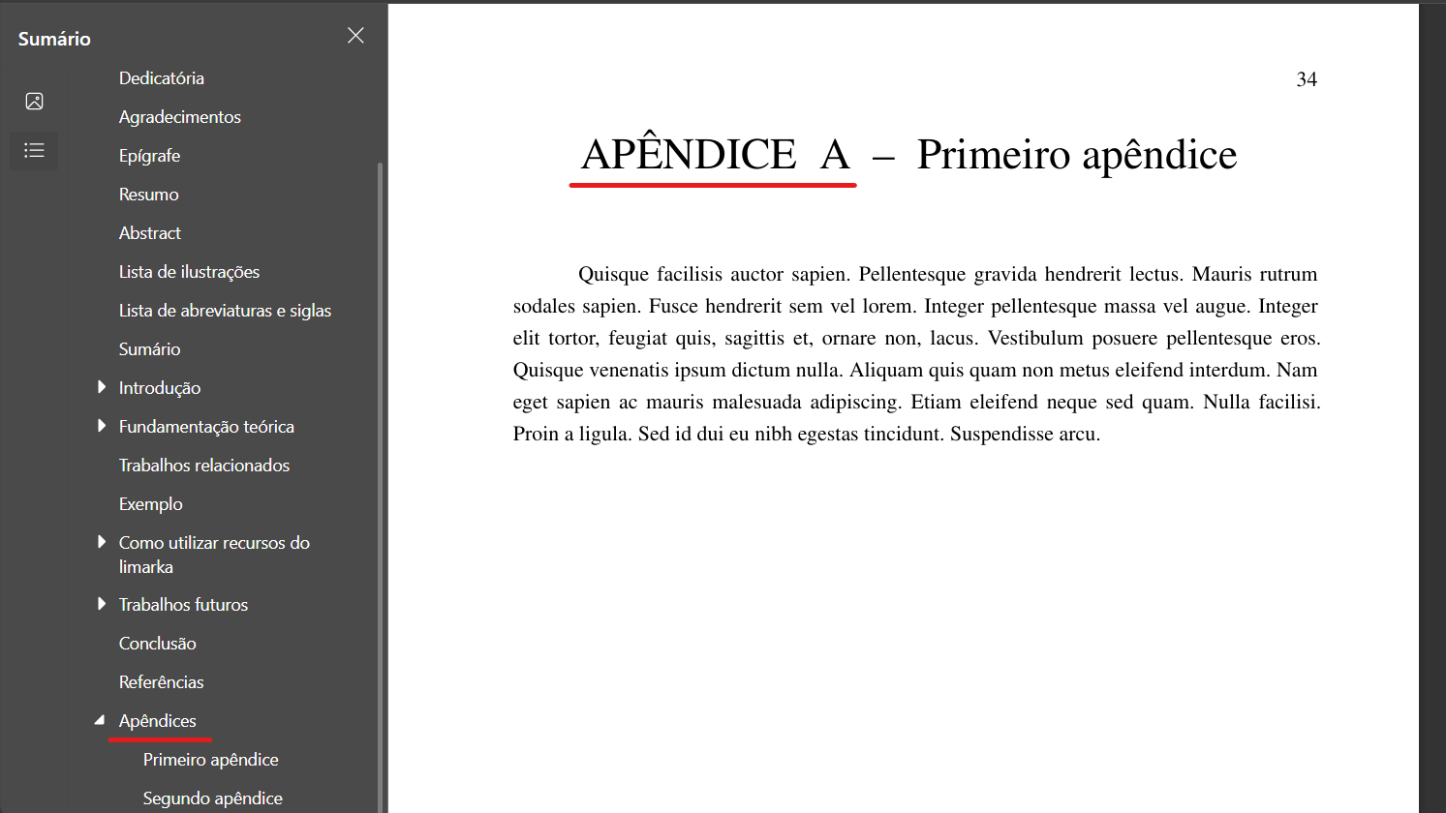This screenshot has width=1446, height=813.
Task: Open the Trabalhos relacionados section
Action: coord(203,465)
